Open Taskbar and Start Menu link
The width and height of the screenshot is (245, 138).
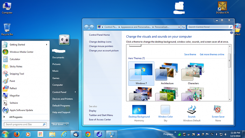tap(101, 115)
